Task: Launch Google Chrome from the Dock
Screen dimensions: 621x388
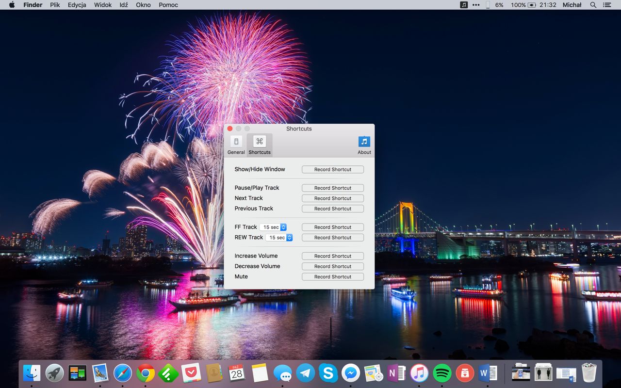Action: [146, 373]
